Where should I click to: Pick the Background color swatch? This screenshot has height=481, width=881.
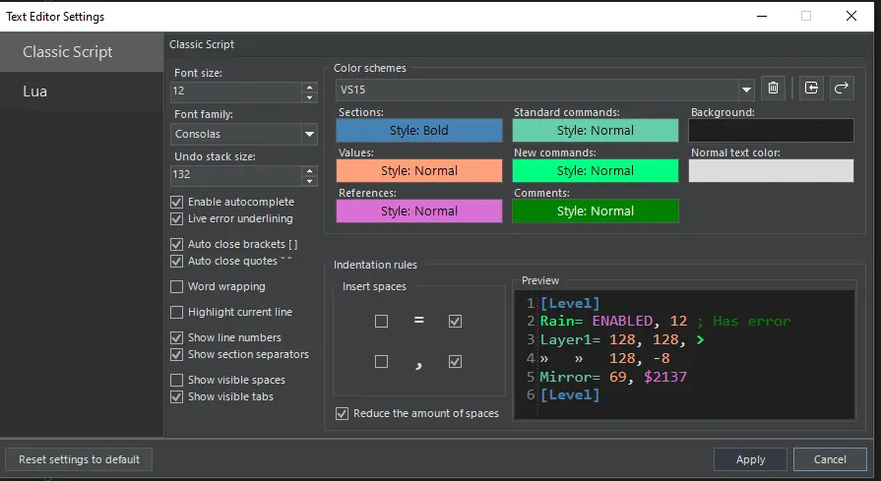tap(770, 131)
